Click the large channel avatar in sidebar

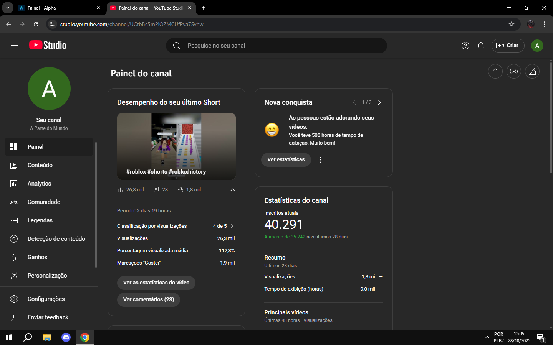(x=49, y=89)
